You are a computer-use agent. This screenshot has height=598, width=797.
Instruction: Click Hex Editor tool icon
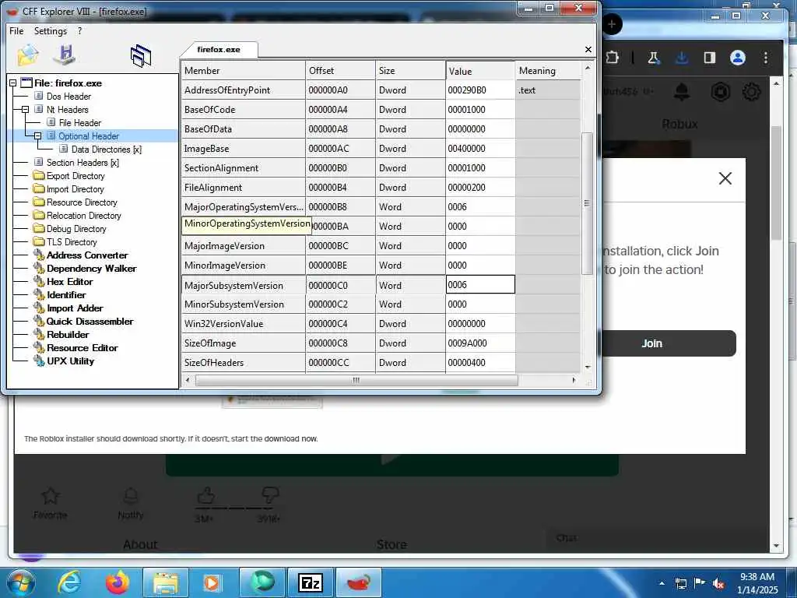tap(39, 281)
